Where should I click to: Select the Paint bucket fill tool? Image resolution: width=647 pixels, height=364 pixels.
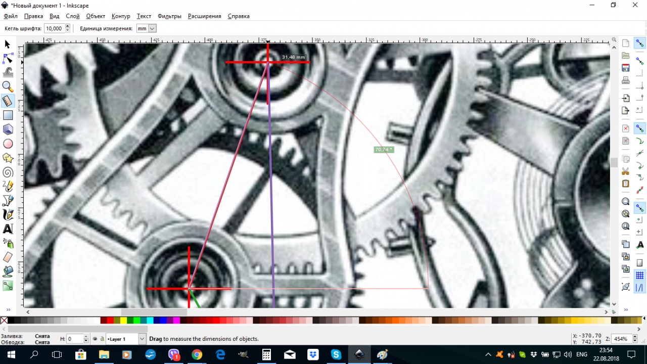[8, 271]
